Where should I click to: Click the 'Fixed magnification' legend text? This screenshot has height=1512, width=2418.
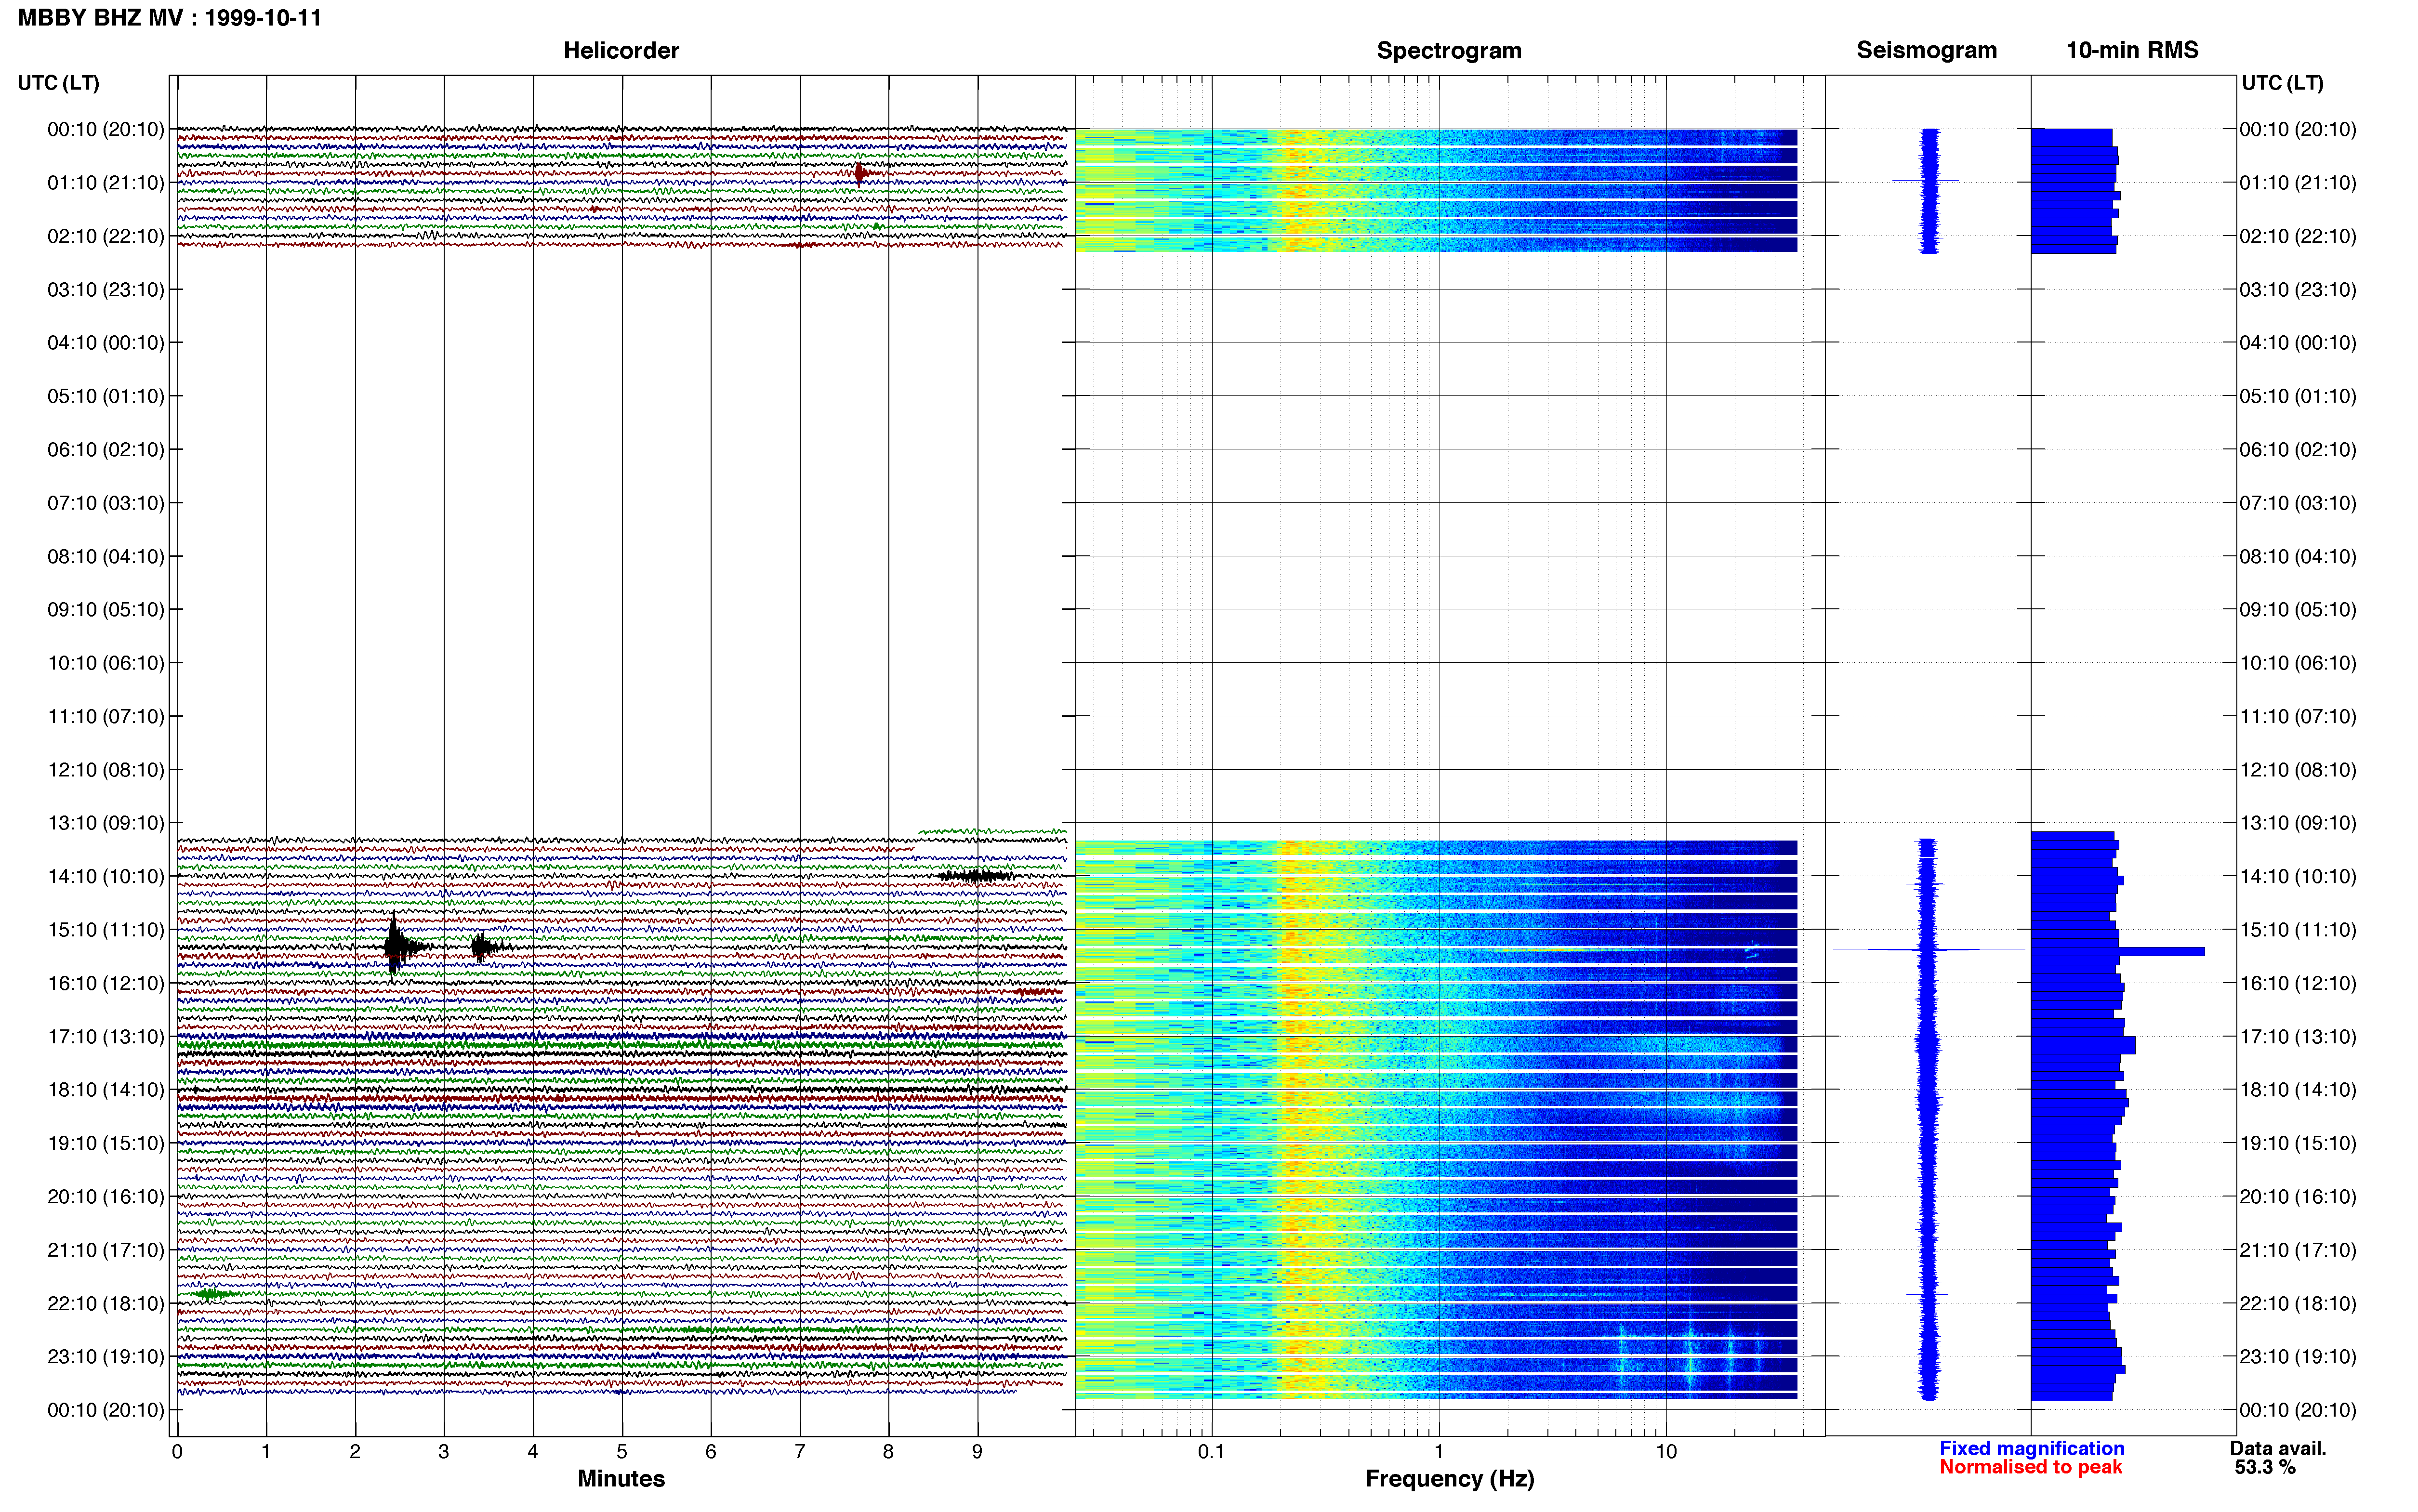2031,1448
